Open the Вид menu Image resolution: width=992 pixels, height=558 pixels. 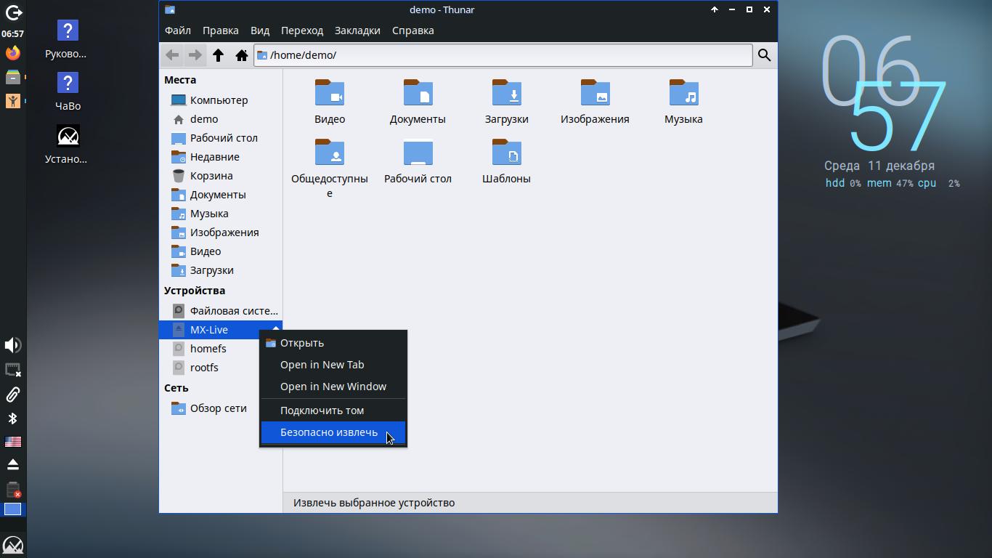pos(260,31)
